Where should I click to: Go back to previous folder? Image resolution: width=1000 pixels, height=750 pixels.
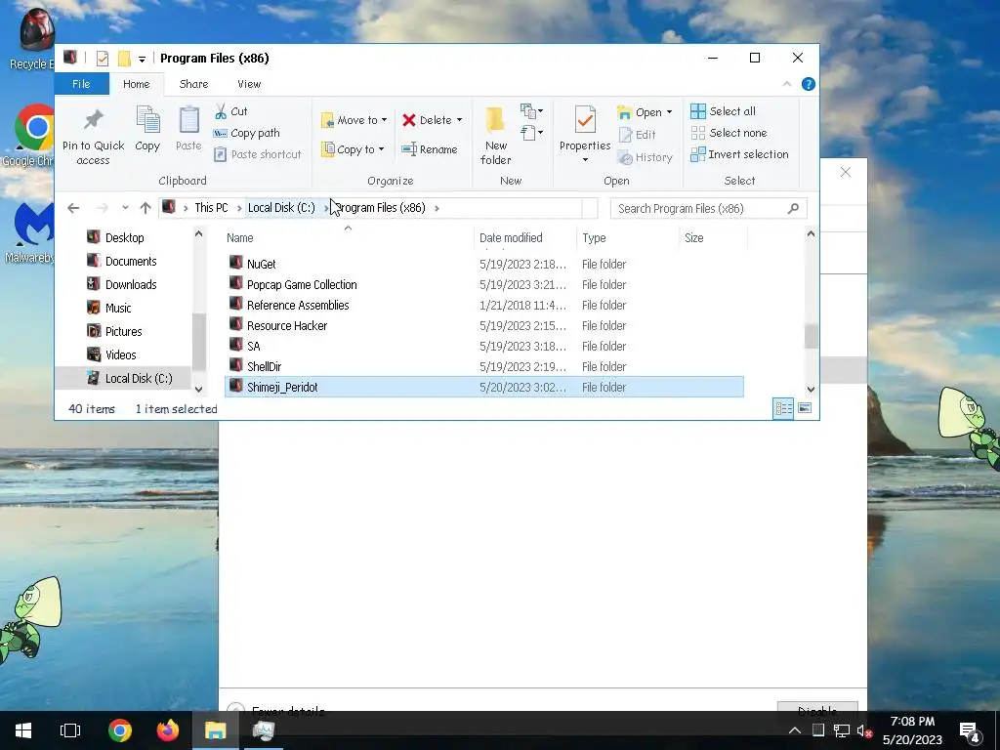(x=73, y=208)
